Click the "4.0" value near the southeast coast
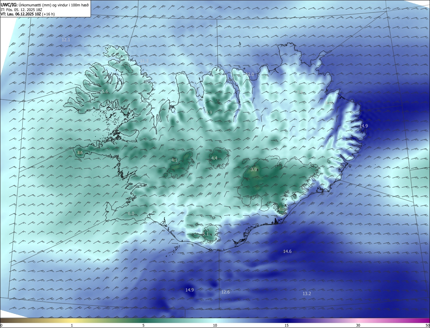 coord(281,209)
